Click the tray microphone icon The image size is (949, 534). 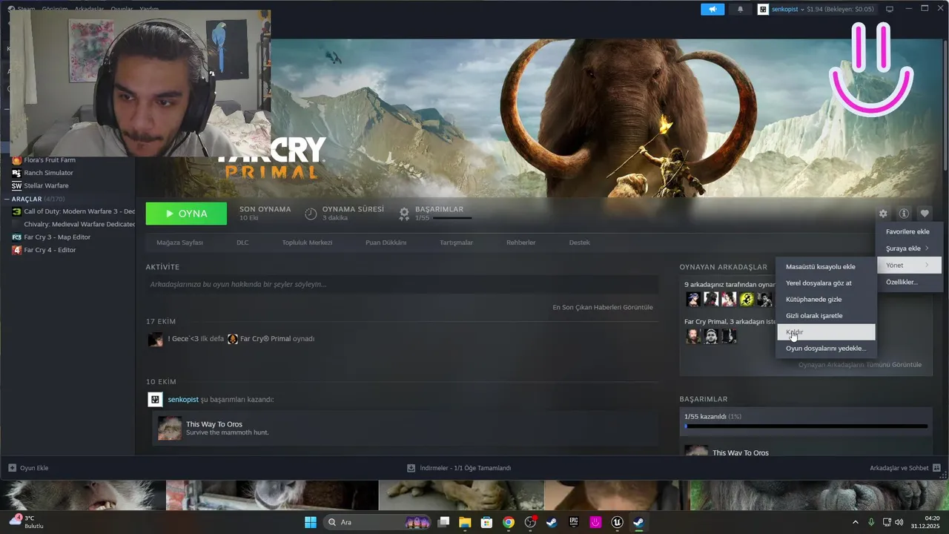point(871,522)
